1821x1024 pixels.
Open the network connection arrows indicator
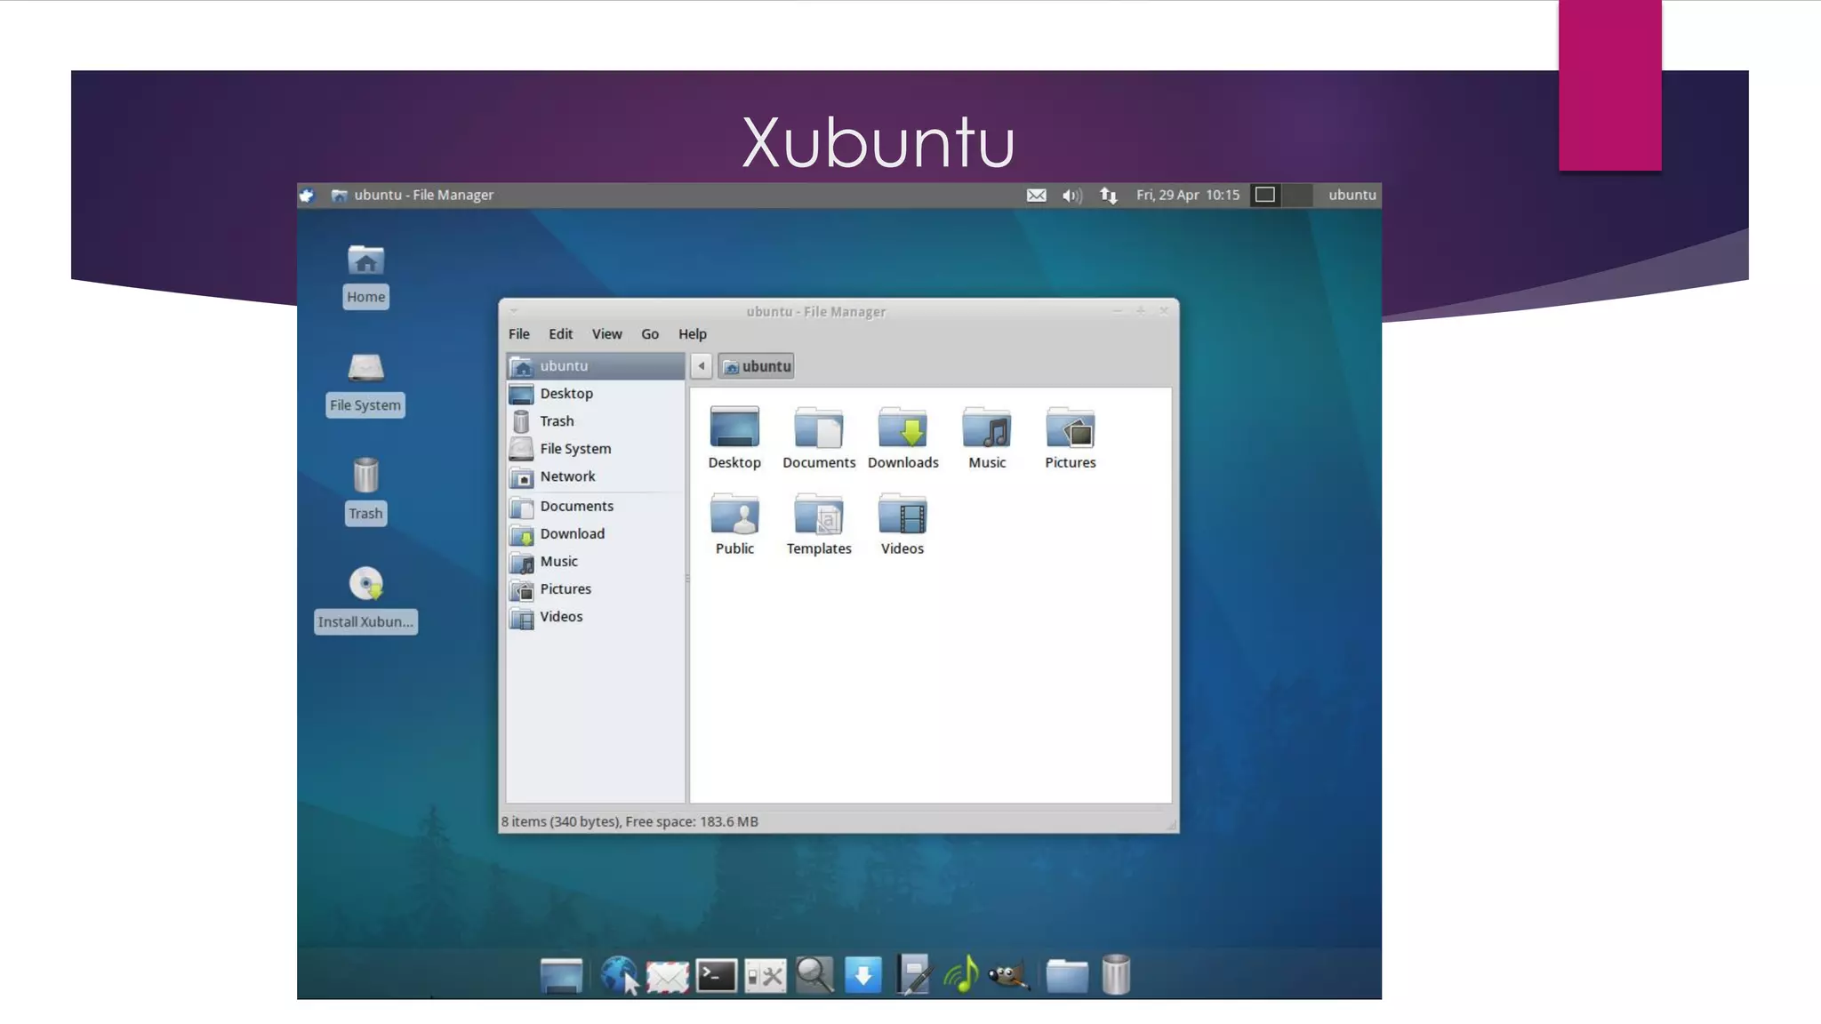click(1108, 196)
